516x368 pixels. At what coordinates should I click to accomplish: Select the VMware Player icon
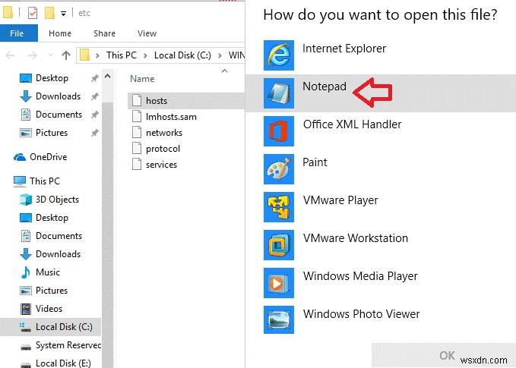click(279, 207)
